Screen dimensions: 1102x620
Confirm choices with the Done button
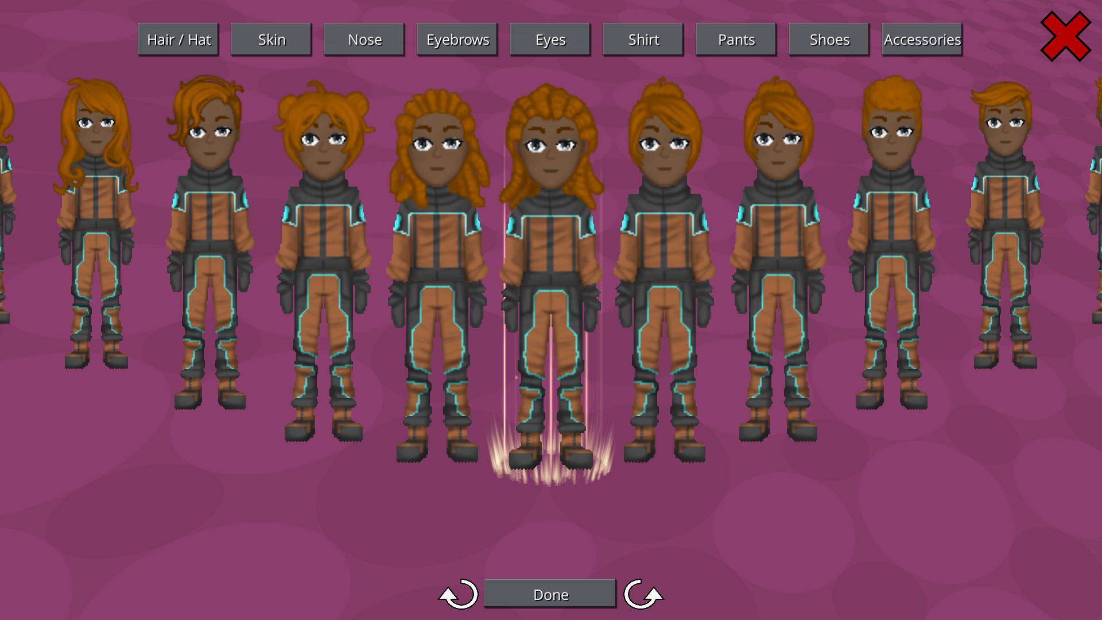coord(550,594)
